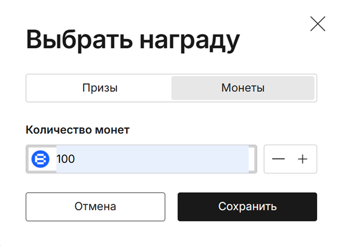342x246 pixels.
Task: Click the Количество монет label
Action: tap(77, 130)
